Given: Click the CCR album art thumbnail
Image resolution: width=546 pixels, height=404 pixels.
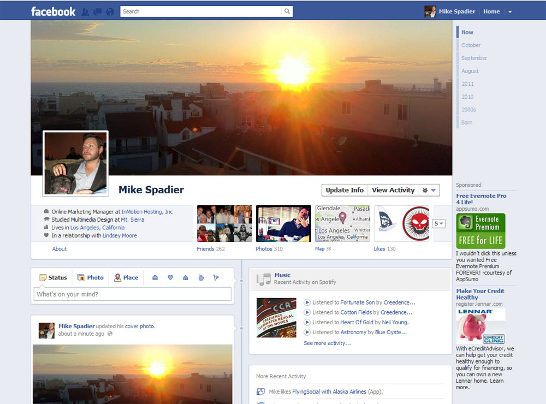Looking at the screenshot, I should (x=276, y=318).
